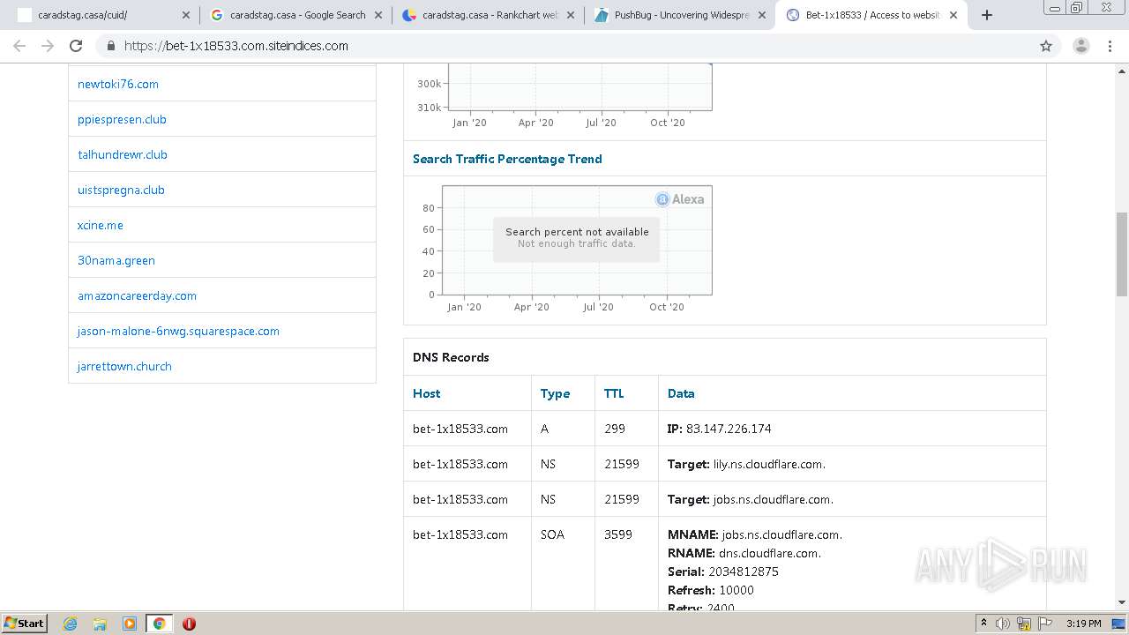Open the volume speaker tray icon
Viewport: 1129px width, 635px height.
[x=1003, y=624]
